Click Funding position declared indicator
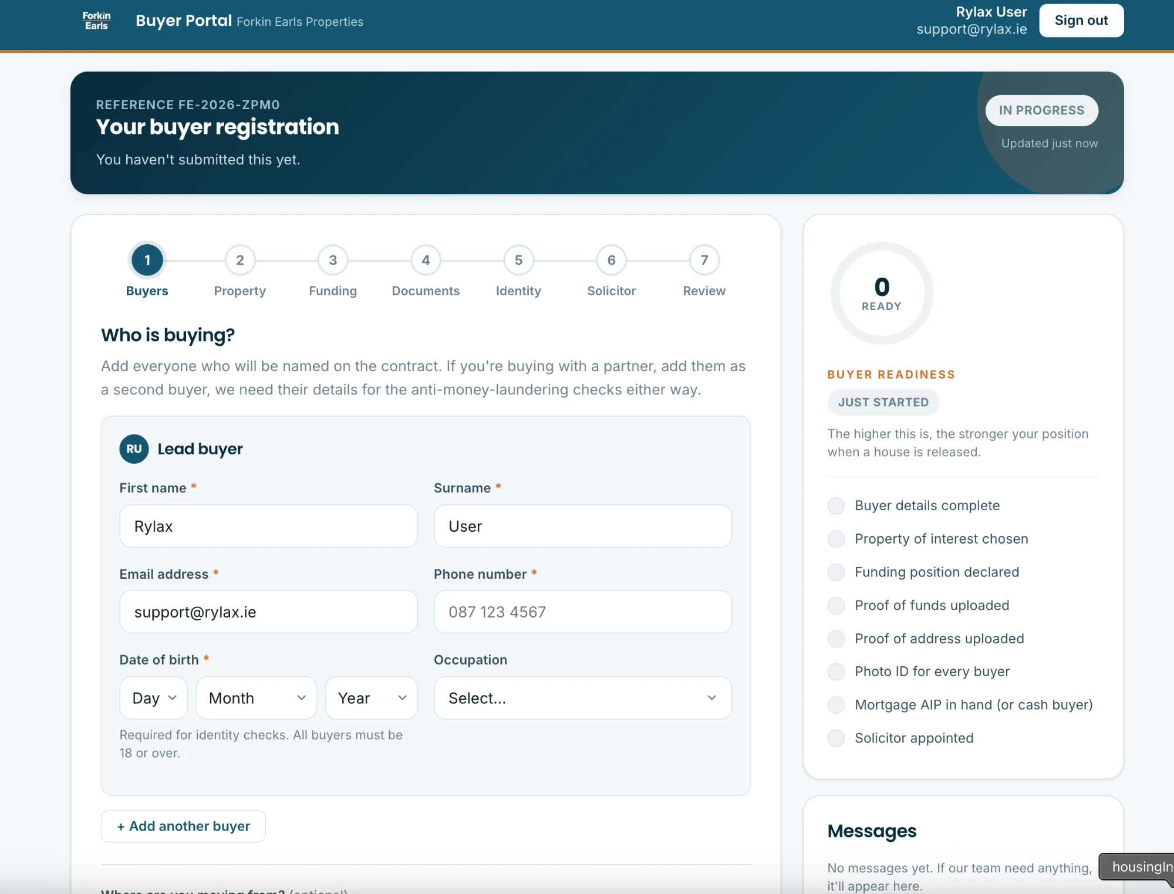Screen dimensions: 1174x894 (x=836, y=572)
